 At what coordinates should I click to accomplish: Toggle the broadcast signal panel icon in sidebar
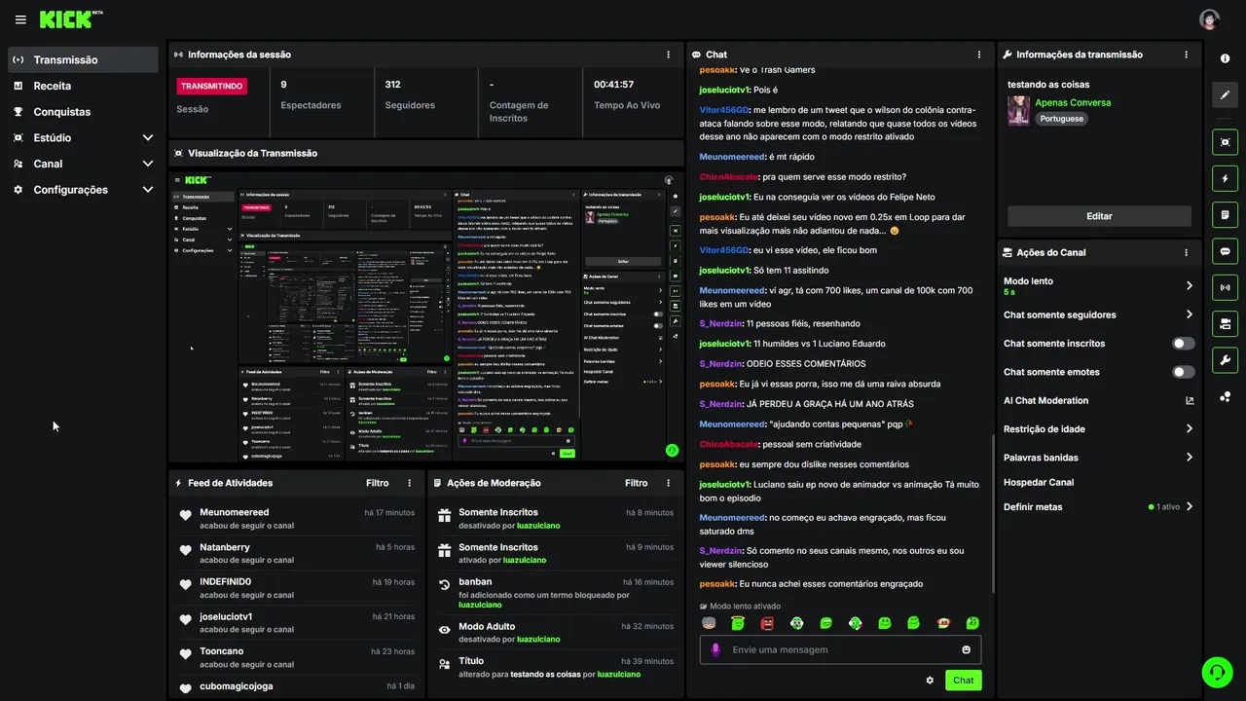(1225, 287)
